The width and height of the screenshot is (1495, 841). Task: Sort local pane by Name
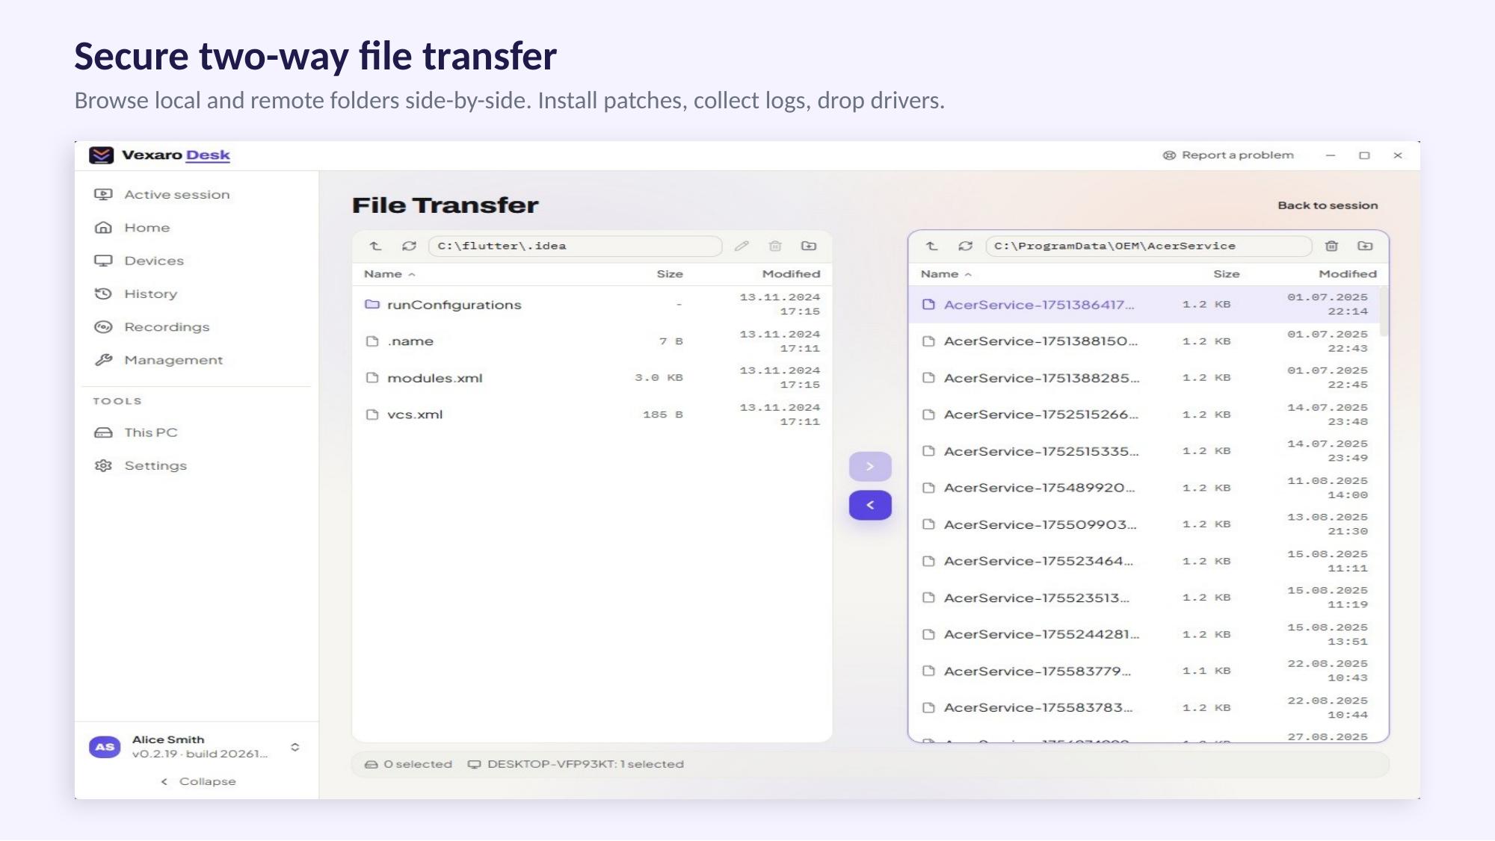[x=389, y=274]
